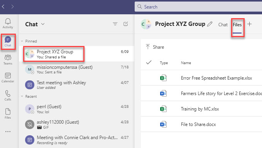Open the Calendar icon in sidebar
The height and width of the screenshot is (148, 262).
coord(8,78)
